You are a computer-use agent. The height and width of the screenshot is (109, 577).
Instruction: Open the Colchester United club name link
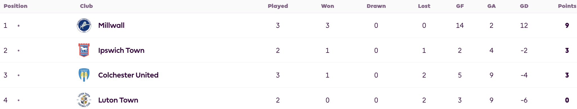tap(128, 75)
